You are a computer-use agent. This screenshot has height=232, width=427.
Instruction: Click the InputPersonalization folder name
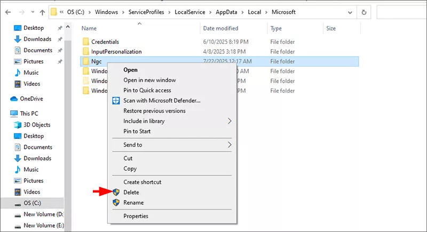click(116, 51)
